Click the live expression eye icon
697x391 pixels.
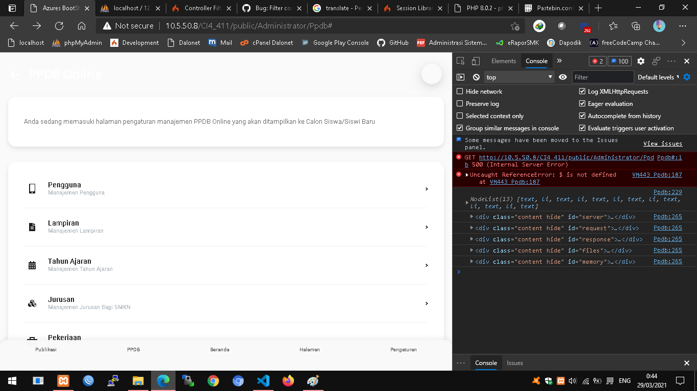(563, 77)
